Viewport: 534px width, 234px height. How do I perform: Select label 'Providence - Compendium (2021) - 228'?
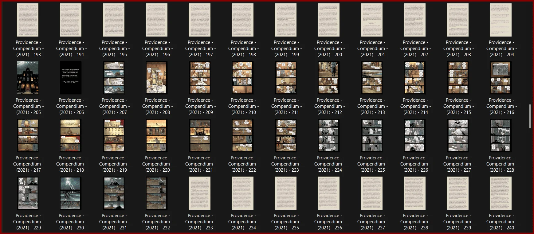click(501, 164)
